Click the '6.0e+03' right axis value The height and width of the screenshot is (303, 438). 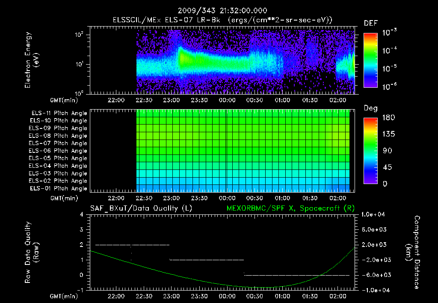click(374, 229)
